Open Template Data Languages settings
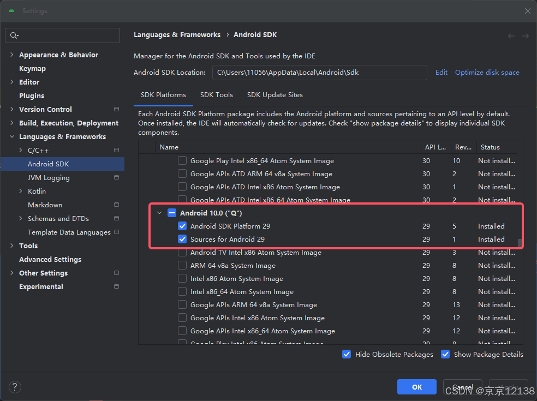Image resolution: width=537 pixels, height=401 pixels. (x=69, y=232)
